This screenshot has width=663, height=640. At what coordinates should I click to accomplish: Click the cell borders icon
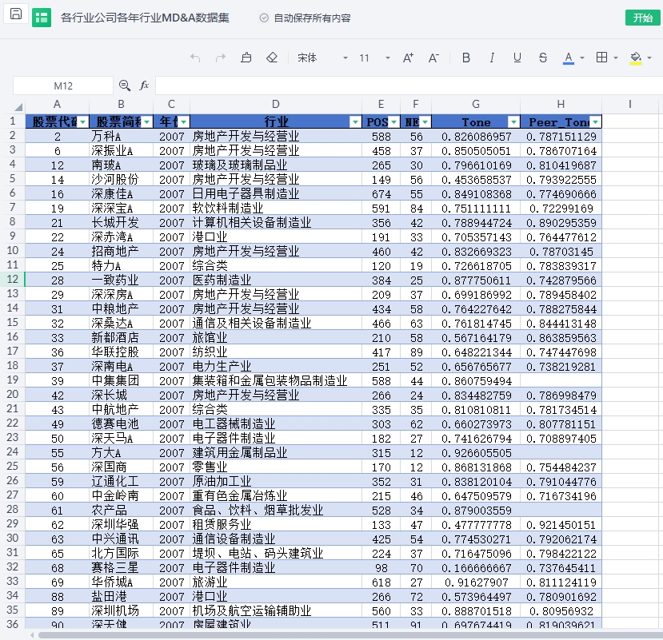click(x=601, y=58)
